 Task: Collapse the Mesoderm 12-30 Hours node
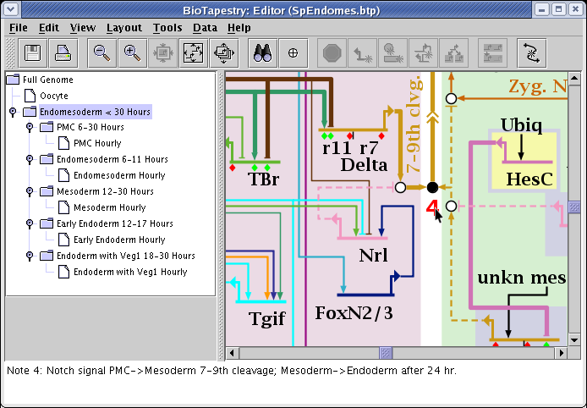click(x=29, y=192)
